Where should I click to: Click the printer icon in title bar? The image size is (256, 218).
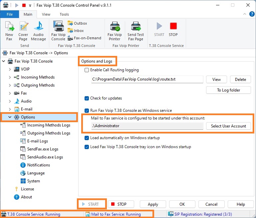pos(6,5)
